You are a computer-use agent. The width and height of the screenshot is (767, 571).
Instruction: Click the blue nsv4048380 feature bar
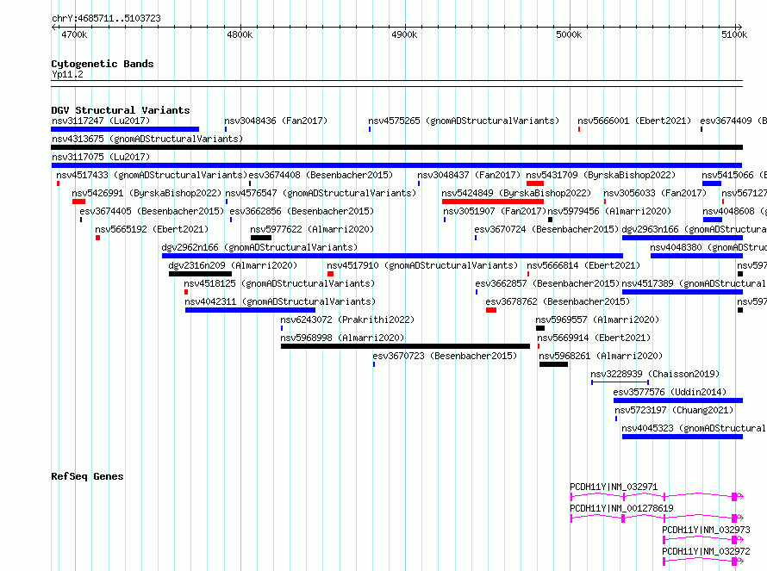[696, 256]
